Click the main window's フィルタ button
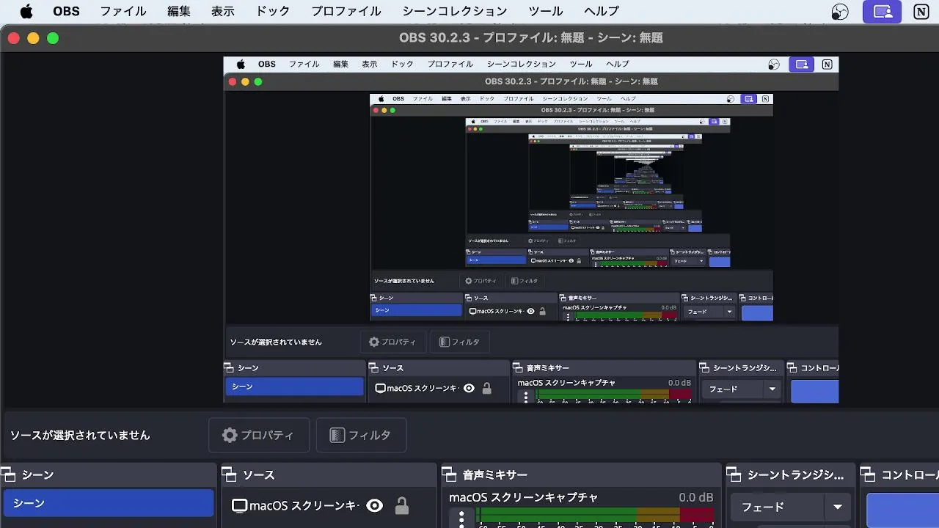The image size is (939, 528). coord(361,435)
